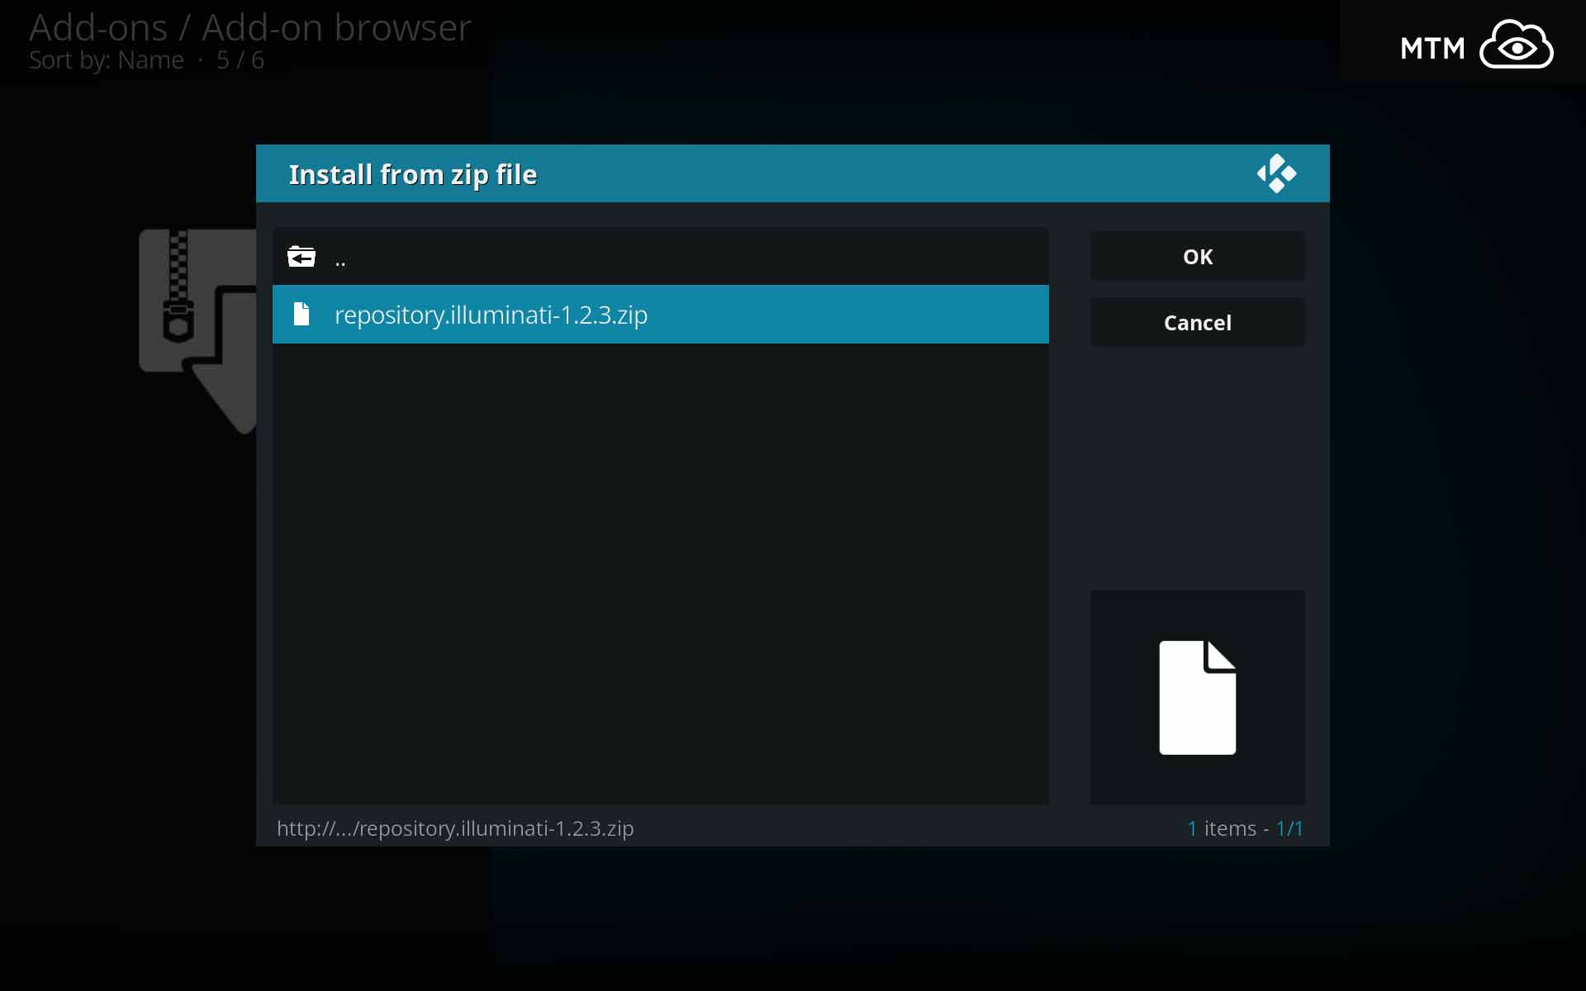Select the '..' parent directory entry text
The width and height of the screenshot is (1586, 991).
tap(340, 260)
